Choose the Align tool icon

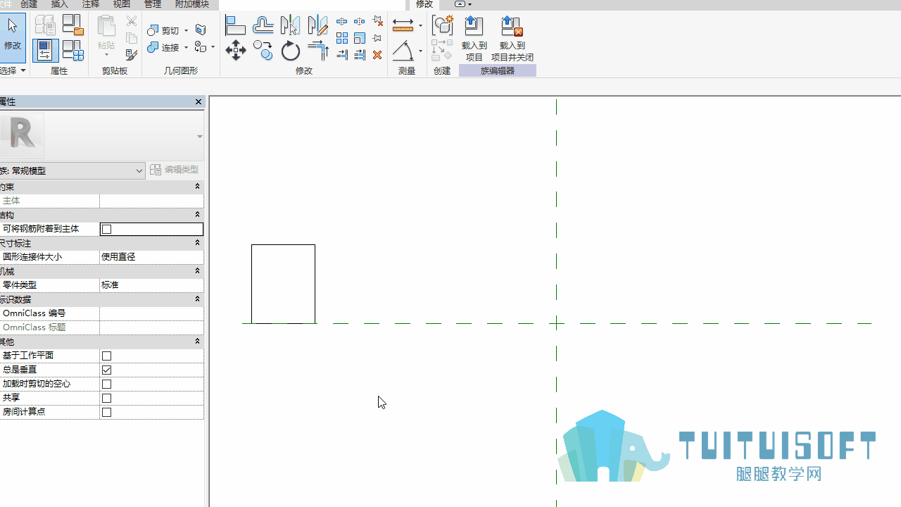[235, 25]
